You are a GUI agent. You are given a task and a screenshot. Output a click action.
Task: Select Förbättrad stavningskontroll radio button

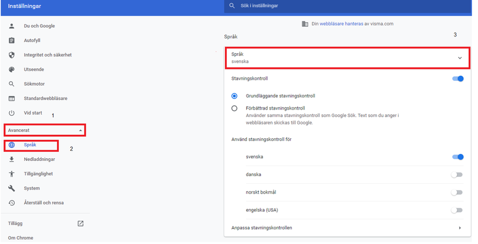pyautogui.click(x=234, y=108)
